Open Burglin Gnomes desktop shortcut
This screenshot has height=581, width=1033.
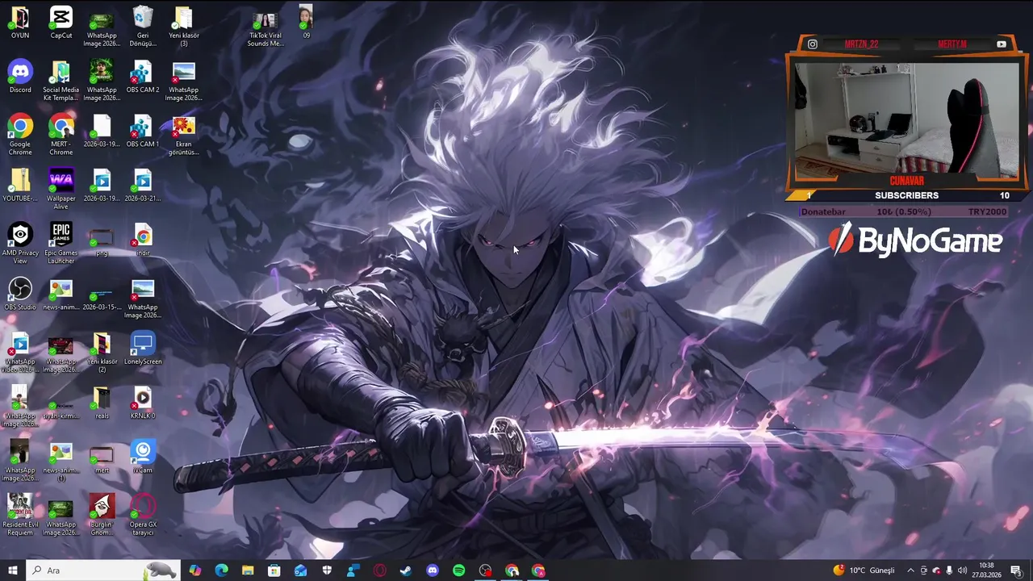[x=102, y=515]
